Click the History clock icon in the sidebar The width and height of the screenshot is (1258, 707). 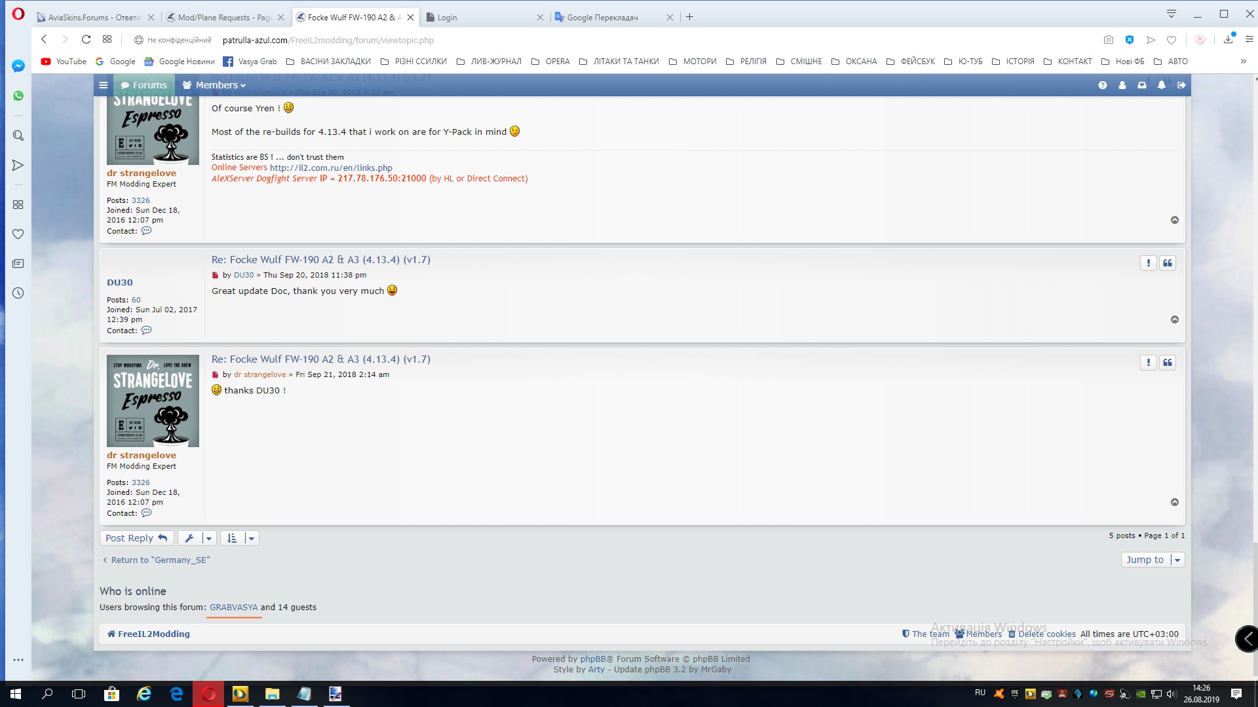[18, 293]
